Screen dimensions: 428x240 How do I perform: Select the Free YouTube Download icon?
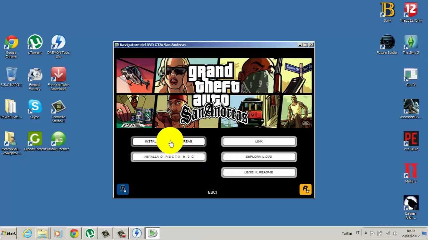58,79
